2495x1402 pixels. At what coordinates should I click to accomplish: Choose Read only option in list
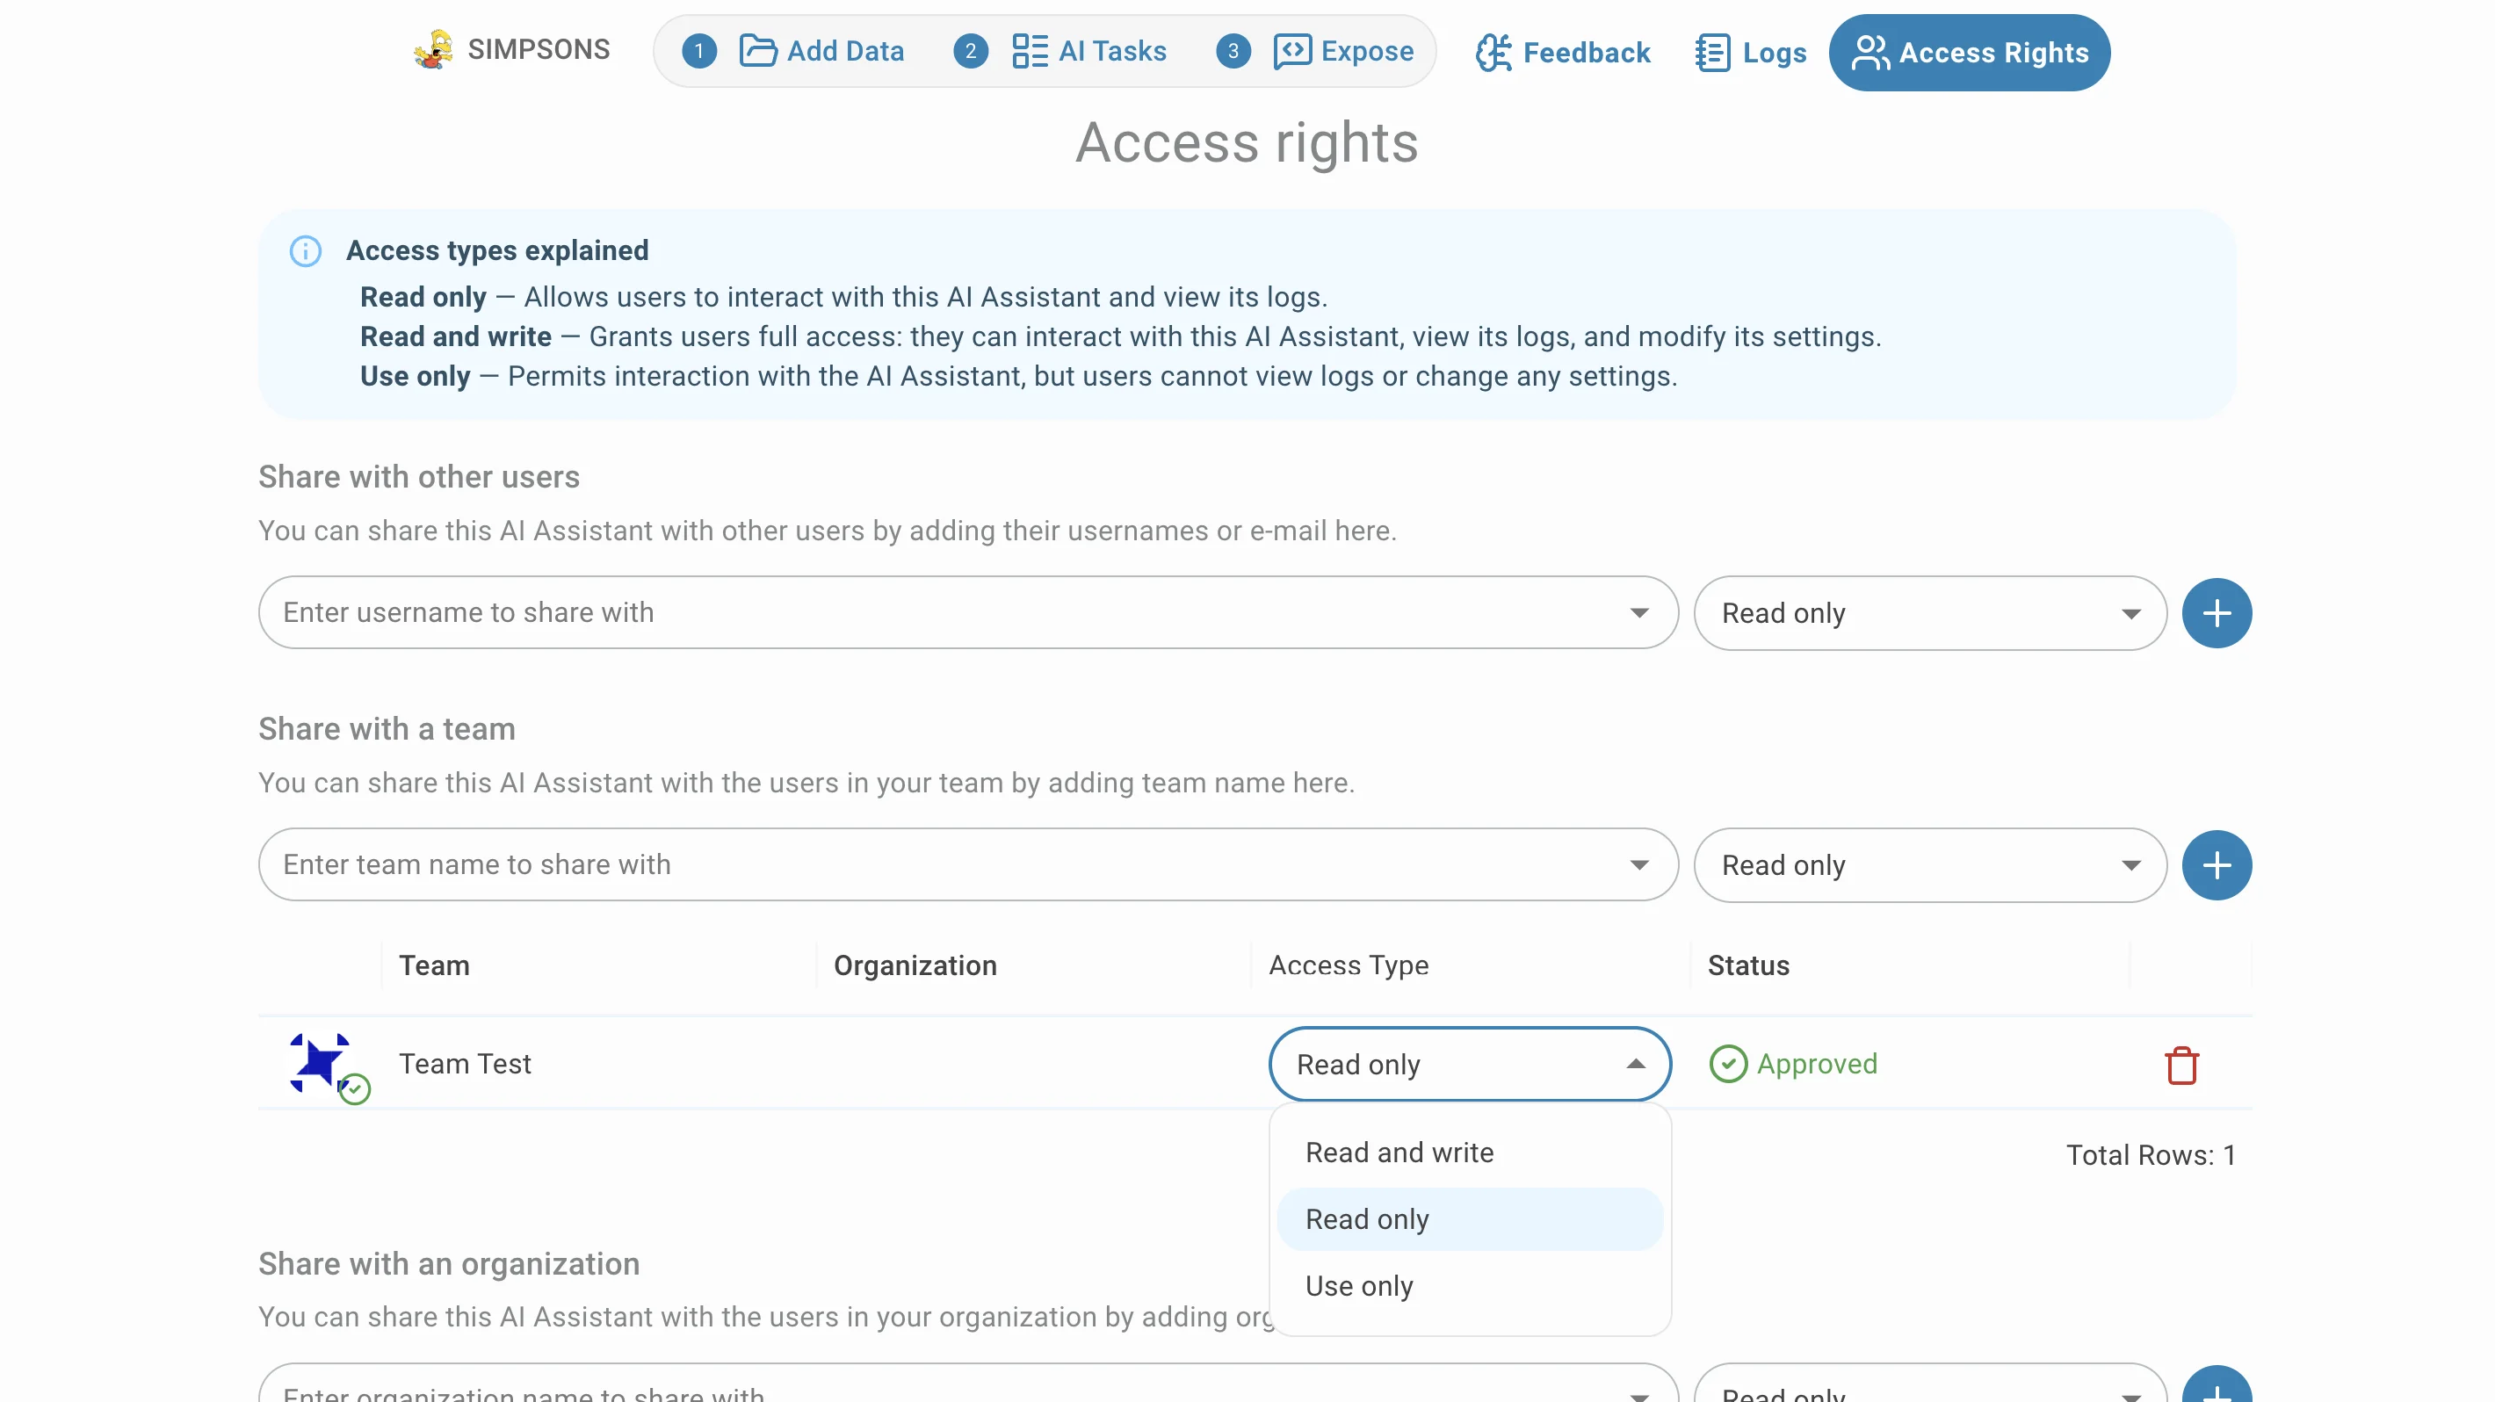point(1469,1219)
